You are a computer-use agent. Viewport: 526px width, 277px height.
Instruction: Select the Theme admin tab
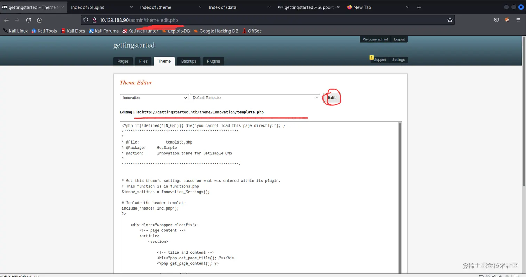164,61
